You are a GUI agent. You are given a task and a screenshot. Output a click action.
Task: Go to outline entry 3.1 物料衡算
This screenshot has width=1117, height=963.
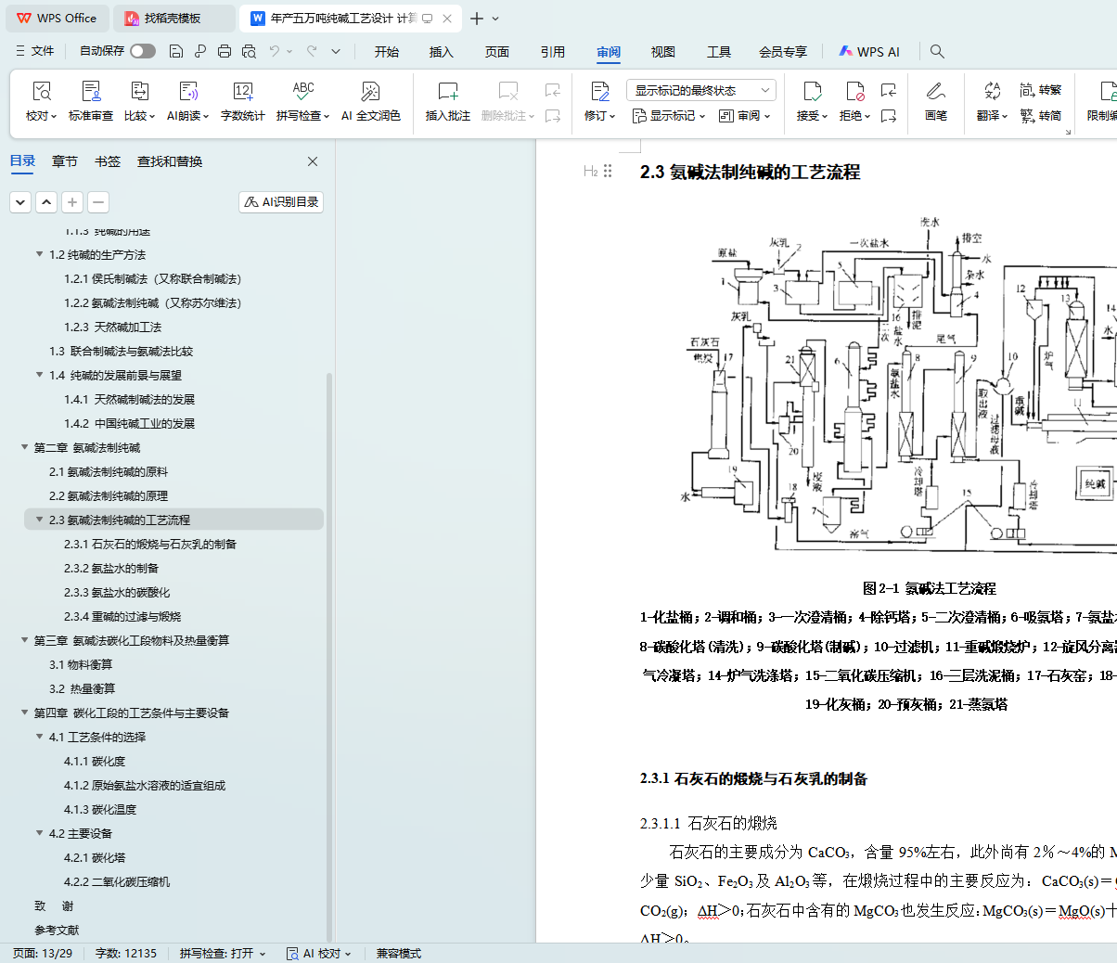pyautogui.click(x=81, y=664)
